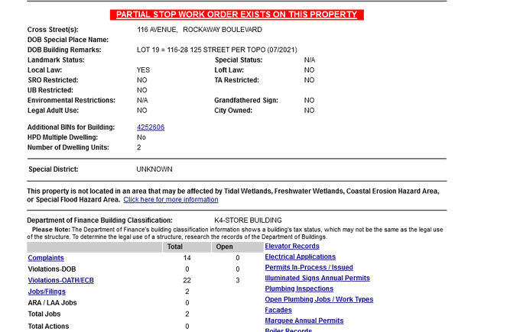Select the Special Status 'N/A' value

pos(310,60)
